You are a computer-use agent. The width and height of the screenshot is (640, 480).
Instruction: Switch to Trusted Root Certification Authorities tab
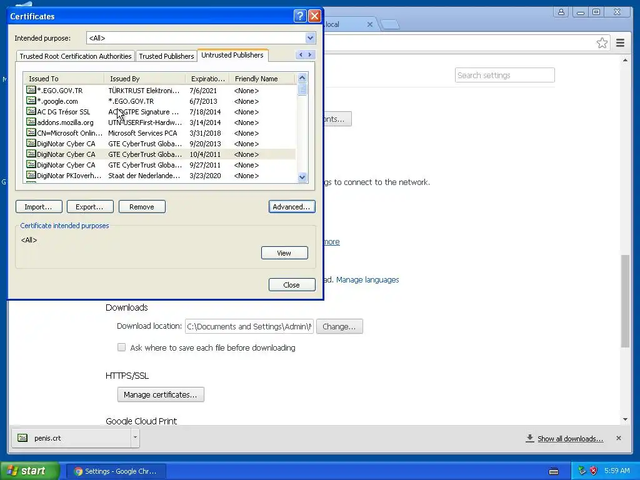pos(76,56)
